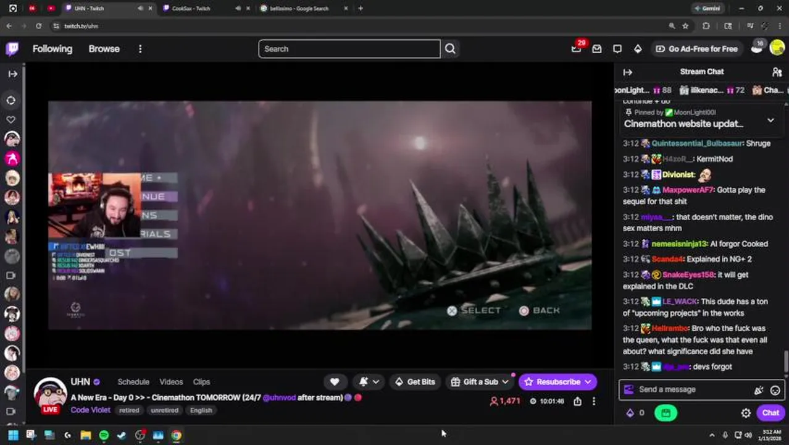Screen dimensions: 789x445
Task: Open a new browser tab
Action: [x=361, y=9]
